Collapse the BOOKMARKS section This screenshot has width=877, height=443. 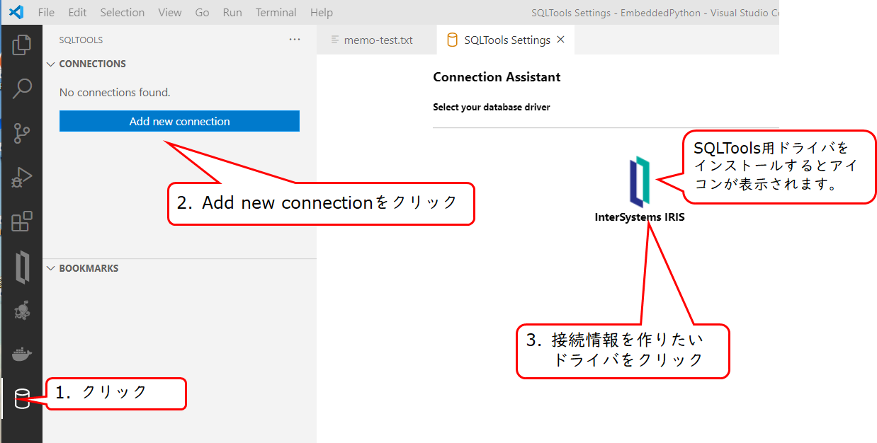(50, 268)
